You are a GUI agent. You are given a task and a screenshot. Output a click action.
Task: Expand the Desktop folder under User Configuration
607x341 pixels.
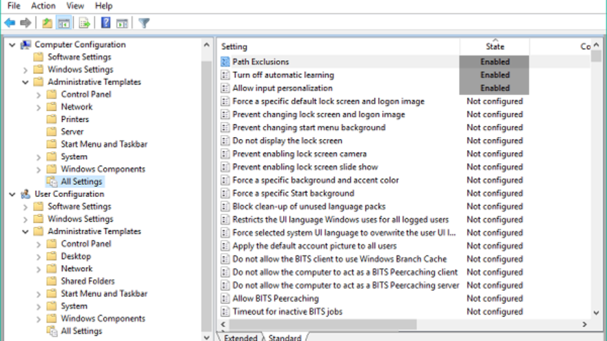coord(39,257)
